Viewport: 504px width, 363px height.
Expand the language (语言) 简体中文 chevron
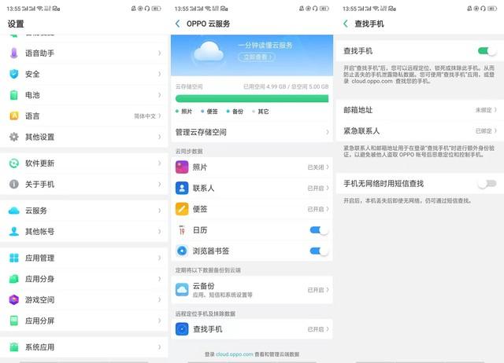160,115
